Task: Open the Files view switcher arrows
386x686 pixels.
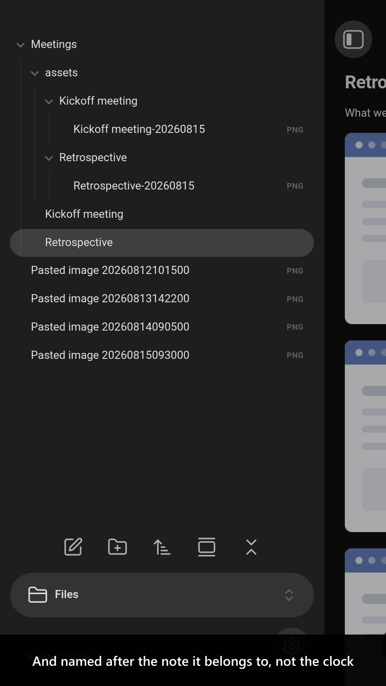Action: coord(289,595)
